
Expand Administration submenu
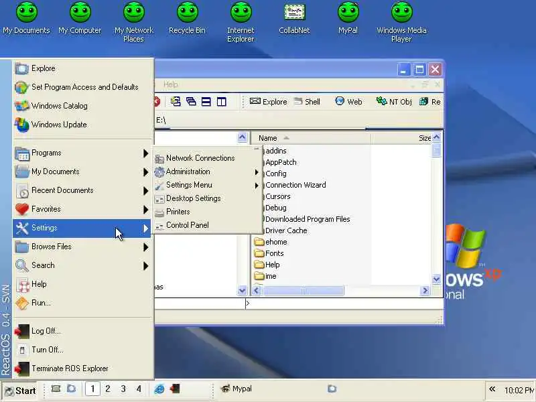click(207, 172)
